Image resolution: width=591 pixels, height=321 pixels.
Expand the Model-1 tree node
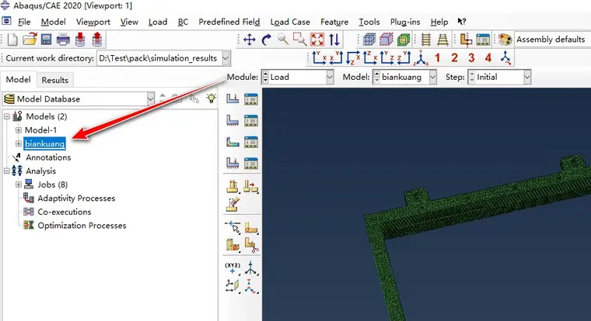click(x=18, y=130)
